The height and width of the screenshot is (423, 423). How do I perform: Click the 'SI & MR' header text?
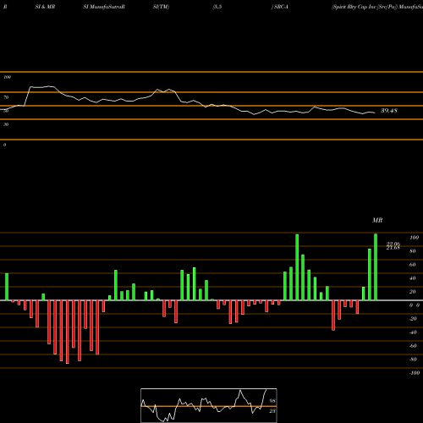pos(45,7)
